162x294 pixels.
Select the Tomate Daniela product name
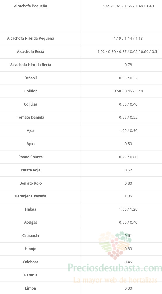click(31, 117)
